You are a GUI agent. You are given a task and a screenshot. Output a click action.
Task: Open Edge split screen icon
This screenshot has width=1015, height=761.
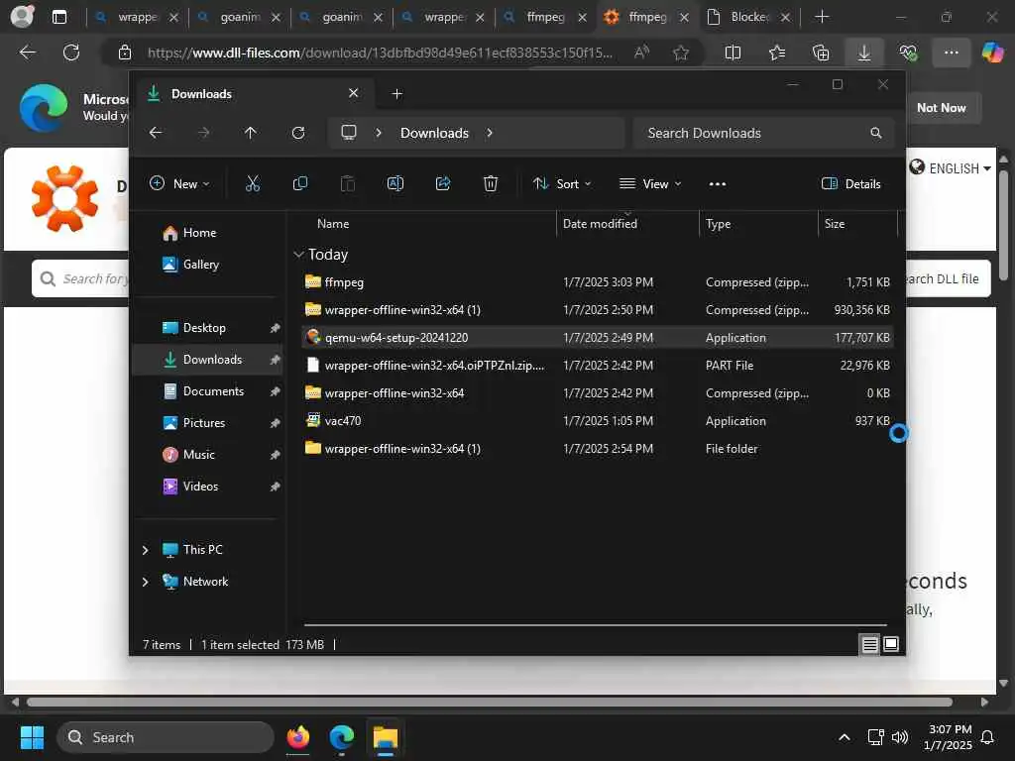click(733, 53)
